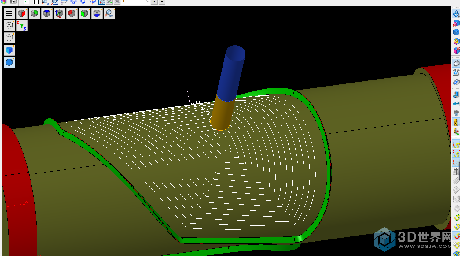Click cube with red X at upper right
460x256 pixels.
(456, 50)
